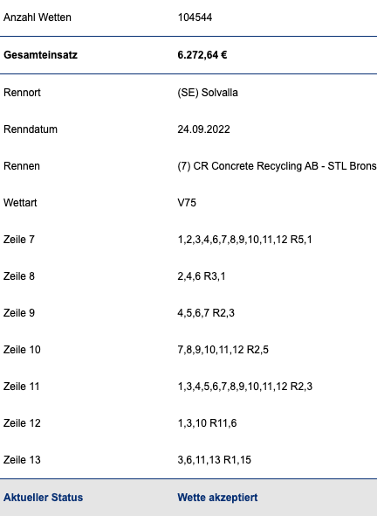Screen dimensions: 377x516
Task: Select the Zeile 7 selections ending R5,1
Action: tap(244, 240)
